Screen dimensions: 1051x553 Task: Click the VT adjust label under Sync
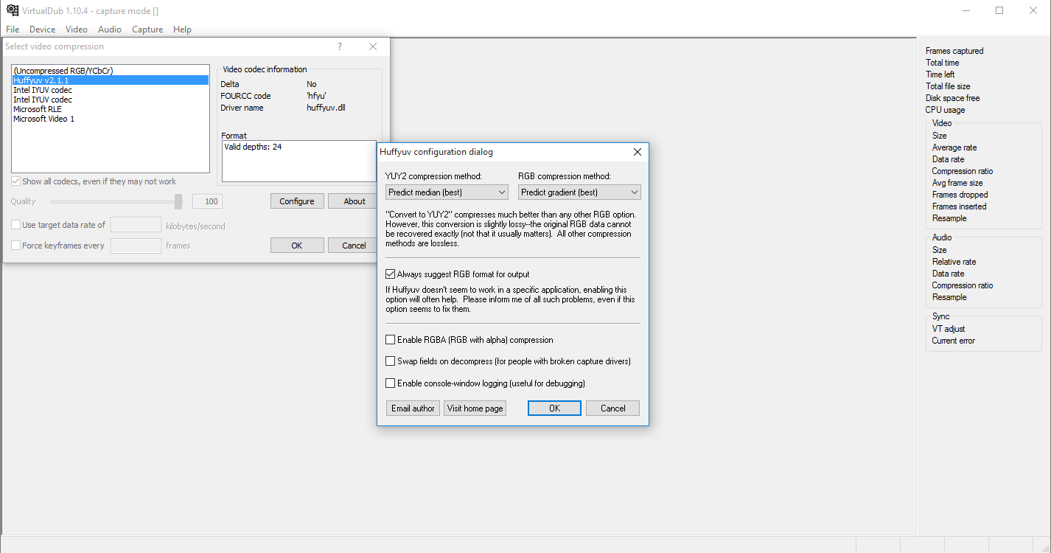(x=949, y=329)
